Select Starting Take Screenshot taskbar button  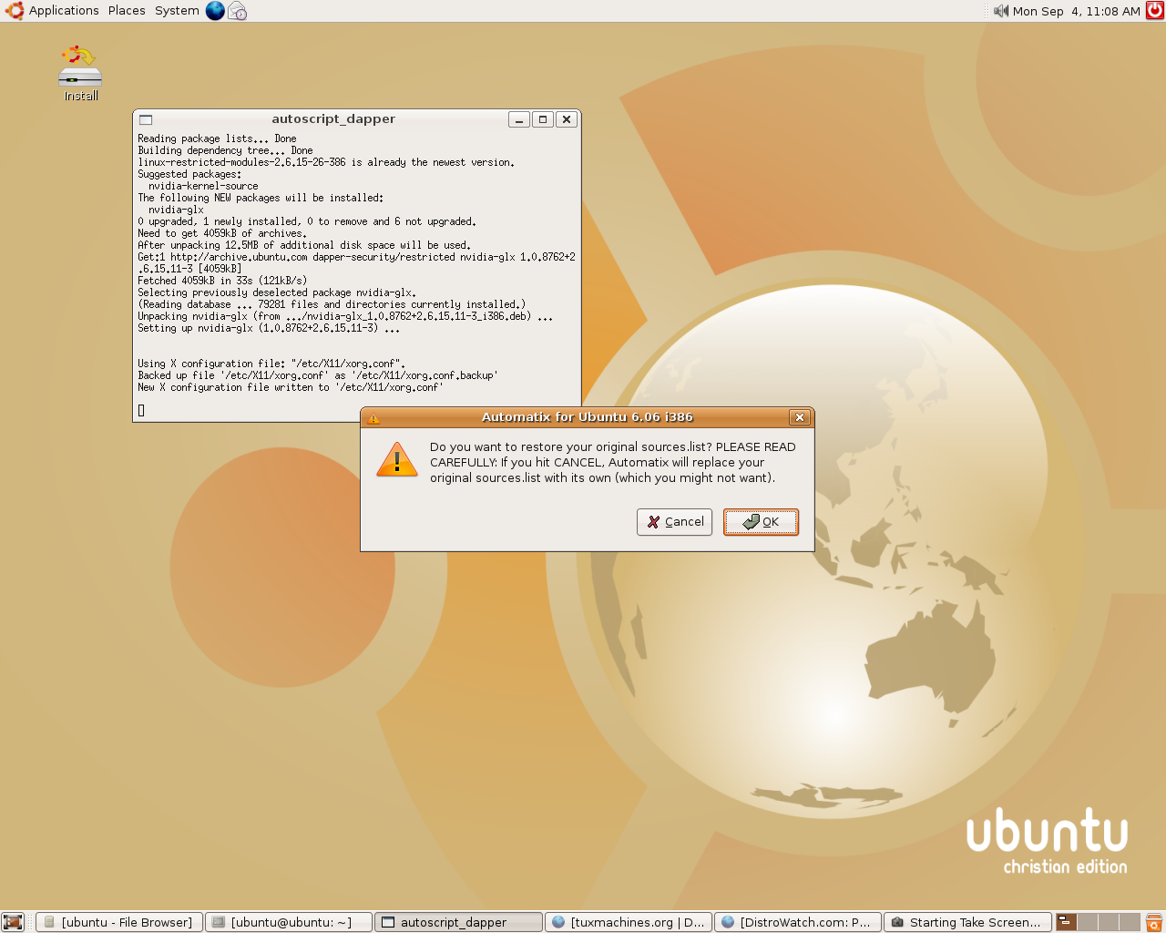[967, 922]
